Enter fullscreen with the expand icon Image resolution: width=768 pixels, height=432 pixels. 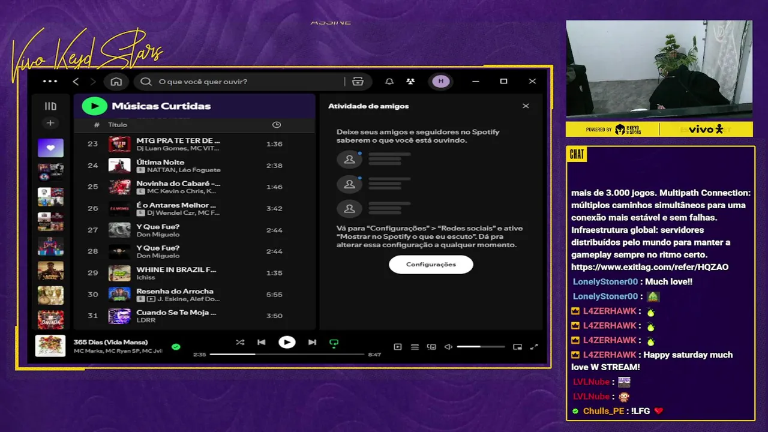tap(534, 347)
